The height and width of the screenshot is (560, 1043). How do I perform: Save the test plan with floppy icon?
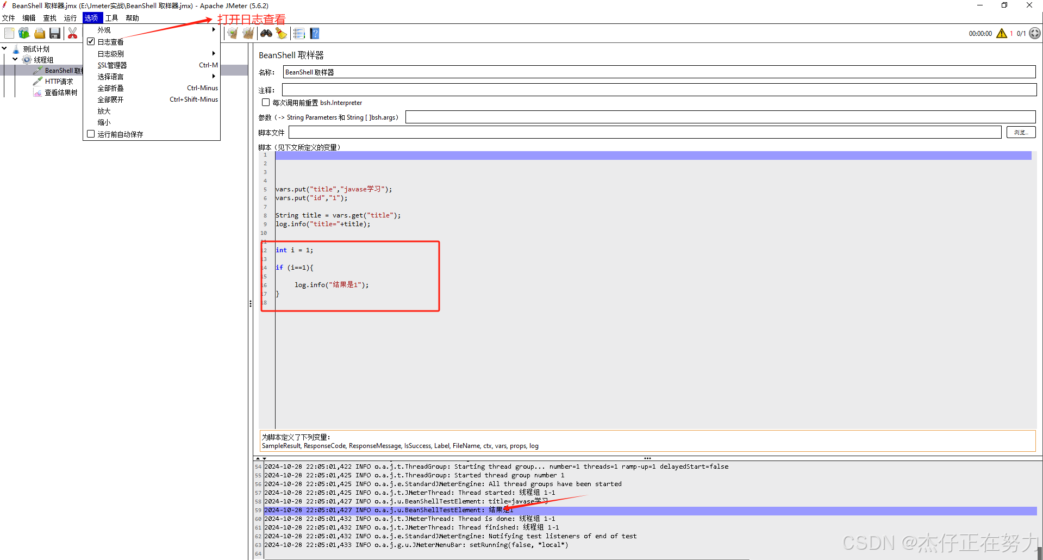55,34
